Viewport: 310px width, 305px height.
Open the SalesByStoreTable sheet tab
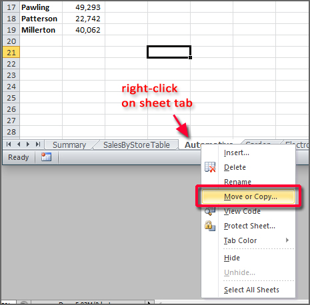click(x=137, y=145)
